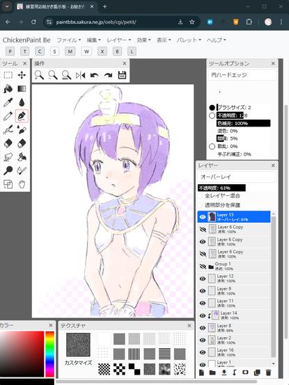Select the Blur droplet tool

click(22, 102)
